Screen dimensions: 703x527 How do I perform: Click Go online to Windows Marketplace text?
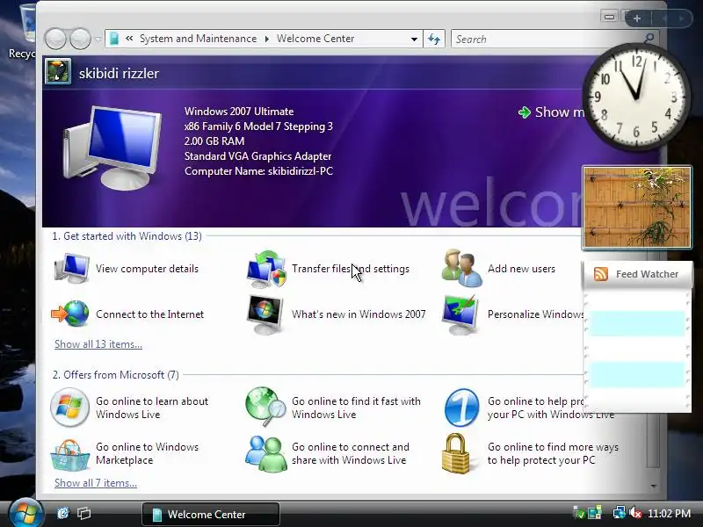(x=147, y=453)
